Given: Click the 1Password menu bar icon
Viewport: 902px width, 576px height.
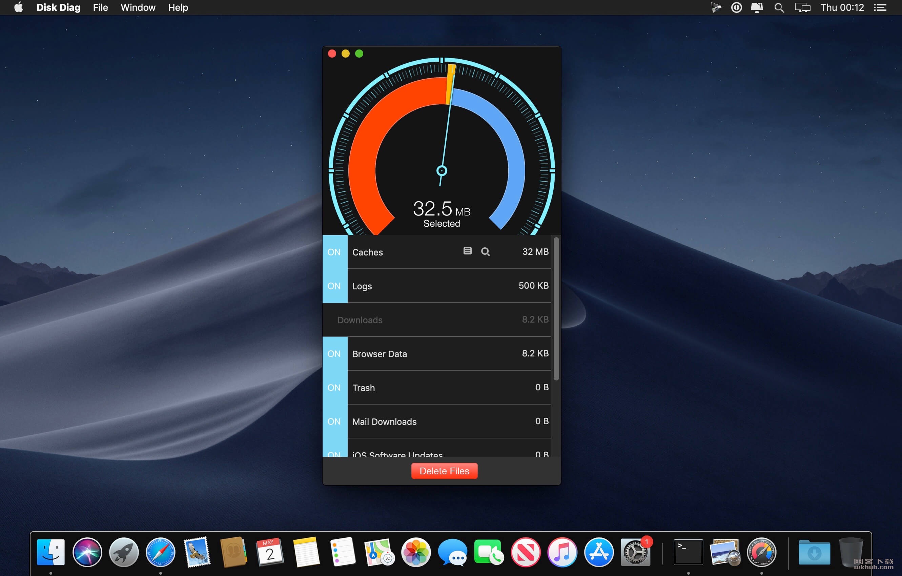Looking at the screenshot, I should point(736,7).
